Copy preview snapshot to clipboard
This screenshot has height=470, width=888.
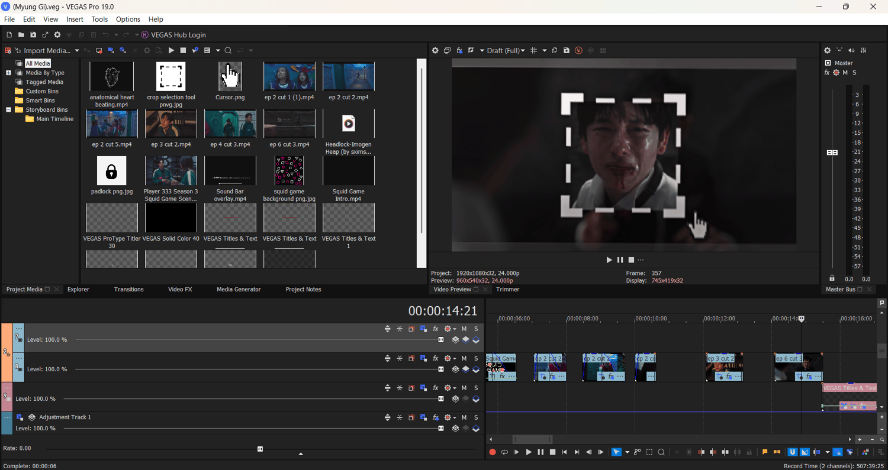click(555, 51)
